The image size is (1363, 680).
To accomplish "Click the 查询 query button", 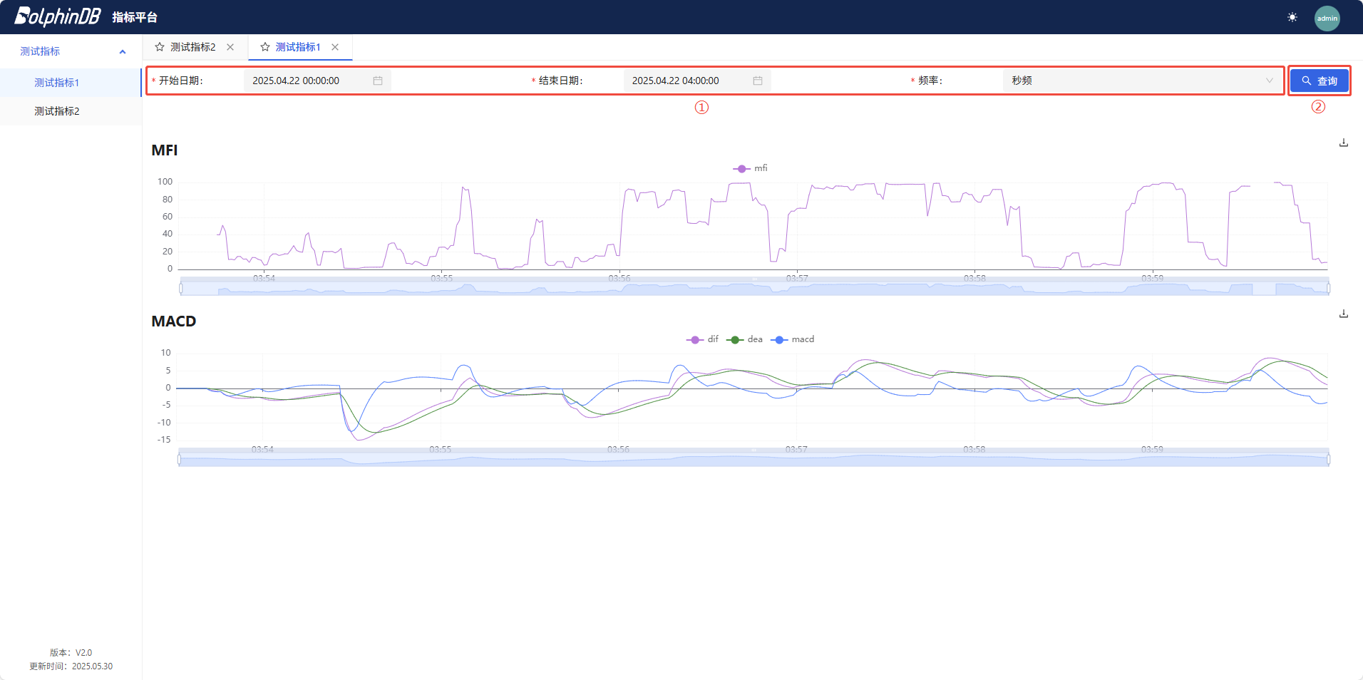I will click(1319, 81).
